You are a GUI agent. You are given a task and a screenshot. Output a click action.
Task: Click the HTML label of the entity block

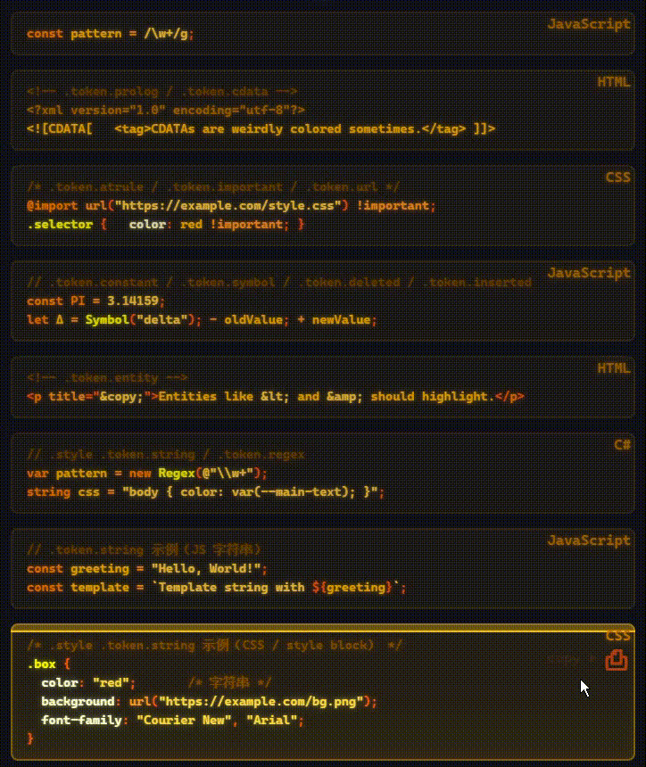coord(614,367)
